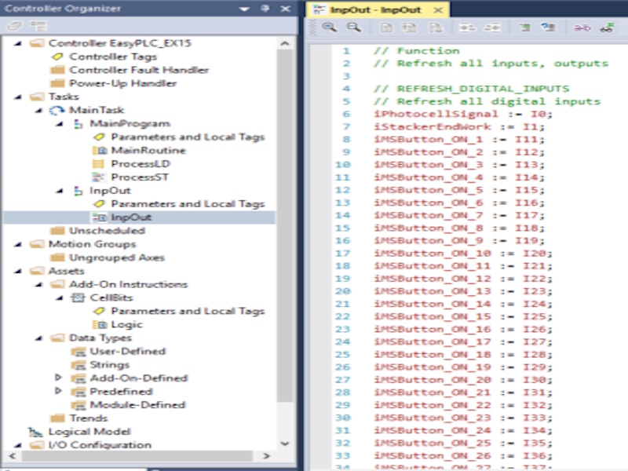The height and width of the screenshot is (471, 628).
Task: Close the InpOut editor tab
Action: pos(436,10)
